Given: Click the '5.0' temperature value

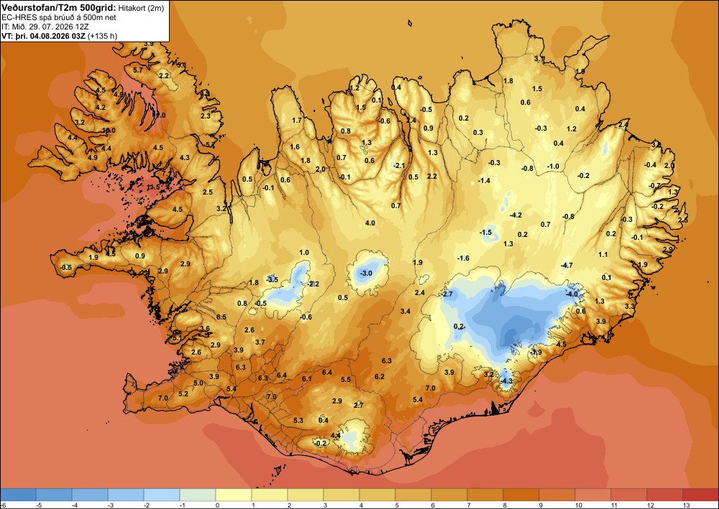Looking at the screenshot, I should pos(198,383).
